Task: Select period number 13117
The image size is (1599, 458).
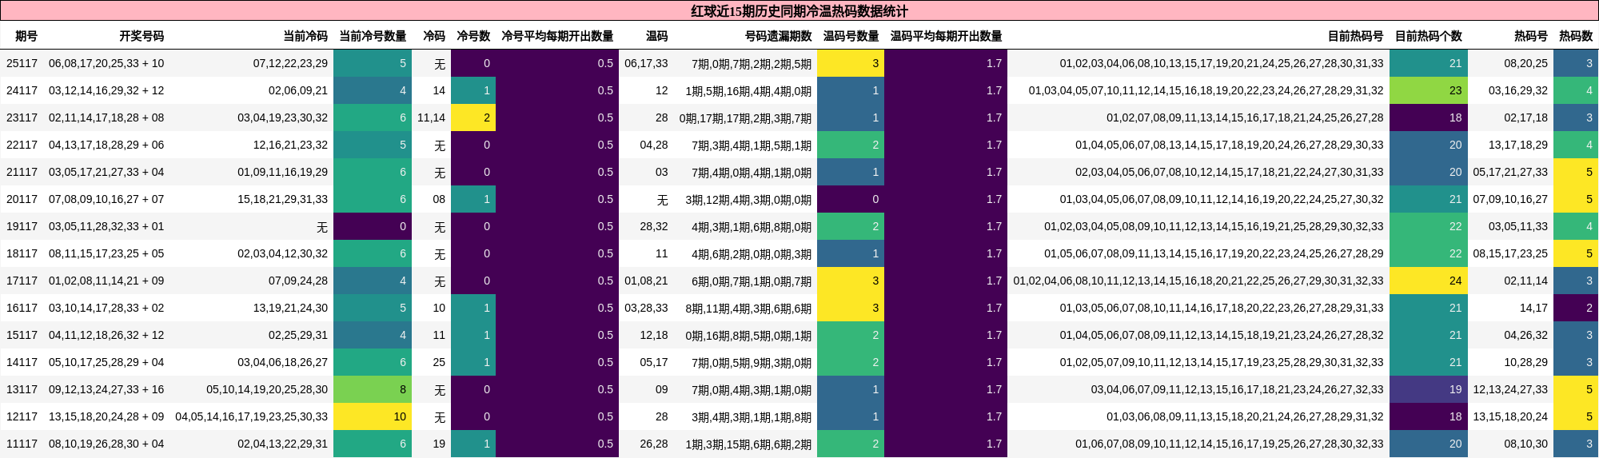Action: click(x=22, y=389)
